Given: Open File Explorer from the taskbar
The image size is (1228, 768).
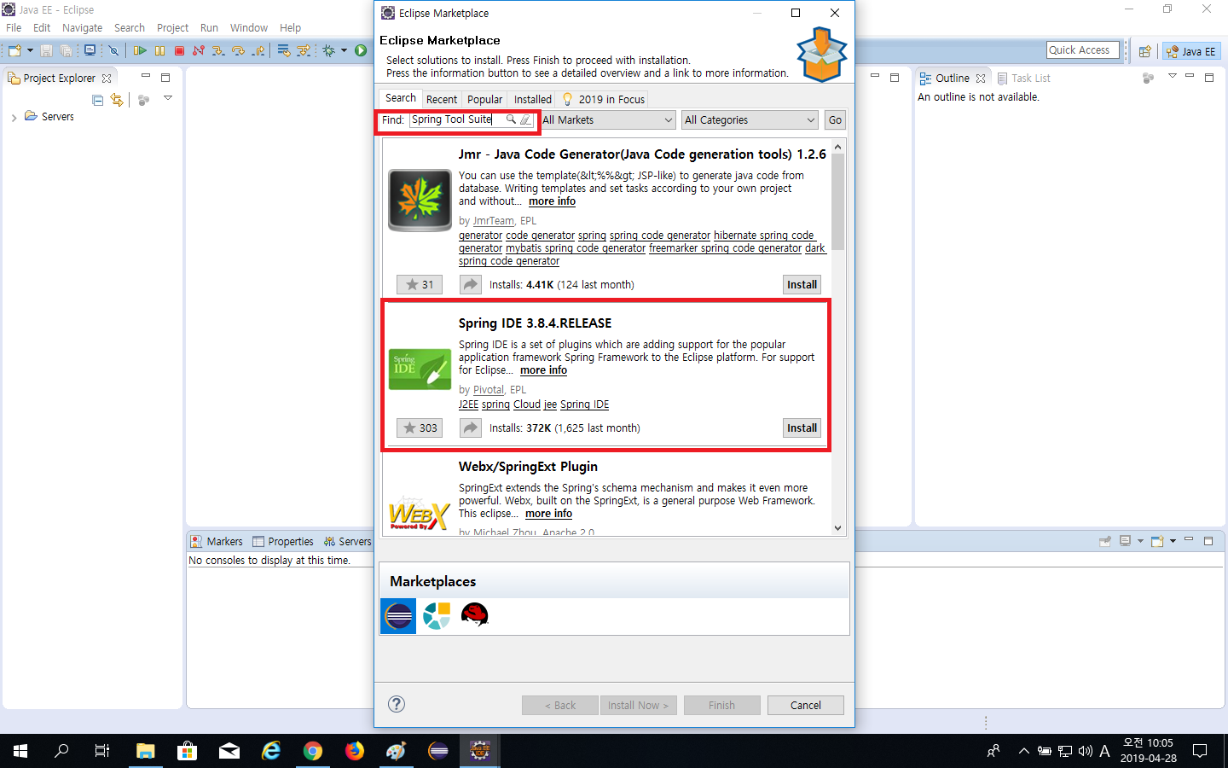Looking at the screenshot, I should click(x=146, y=751).
